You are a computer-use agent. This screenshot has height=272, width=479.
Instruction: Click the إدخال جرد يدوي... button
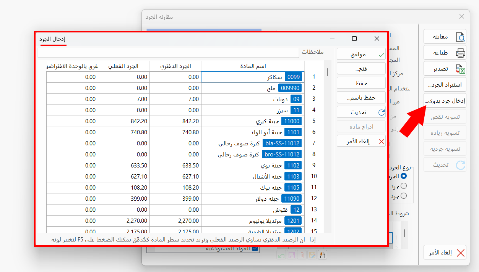coord(445,101)
